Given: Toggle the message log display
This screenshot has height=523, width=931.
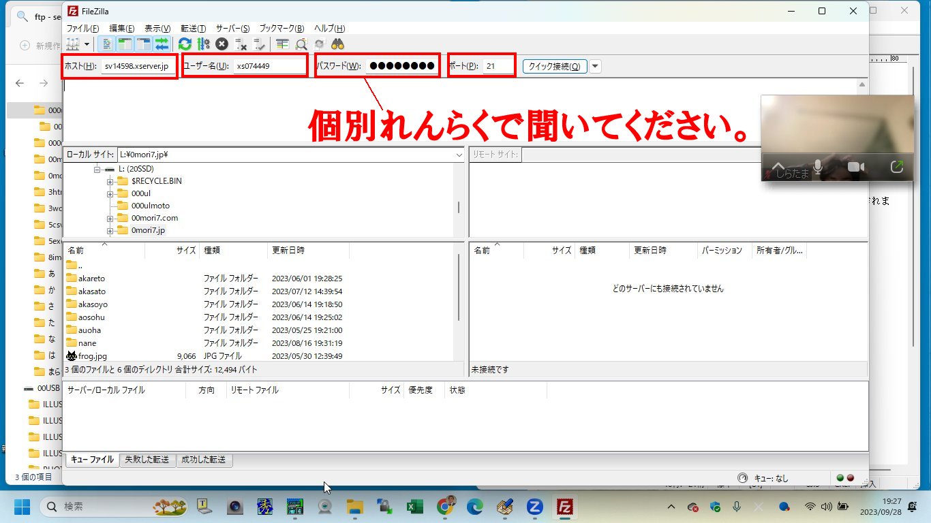Looking at the screenshot, I should (x=107, y=44).
